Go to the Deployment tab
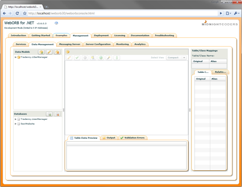This screenshot has width=242, height=187. point(101,36)
